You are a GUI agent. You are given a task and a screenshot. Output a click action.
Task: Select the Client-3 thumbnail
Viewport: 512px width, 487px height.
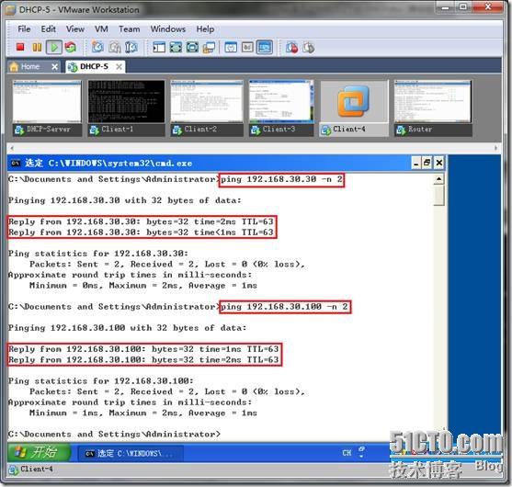pos(281,108)
